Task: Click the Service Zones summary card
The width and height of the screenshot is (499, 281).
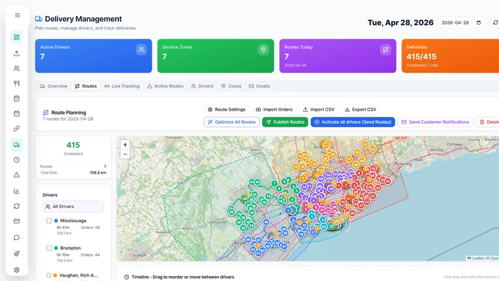Action: pyautogui.click(x=215, y=56)
